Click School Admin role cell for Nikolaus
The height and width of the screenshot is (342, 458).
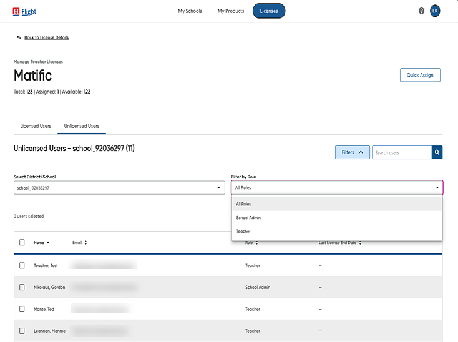point(258,287)
